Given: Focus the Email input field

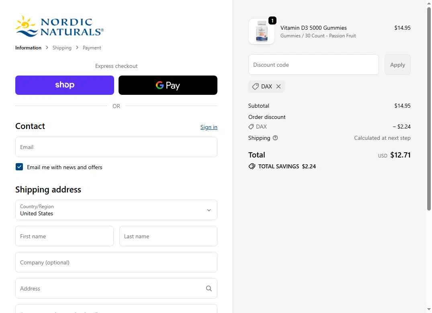Looking at the screenshot, I should click(x=116, y=147).
